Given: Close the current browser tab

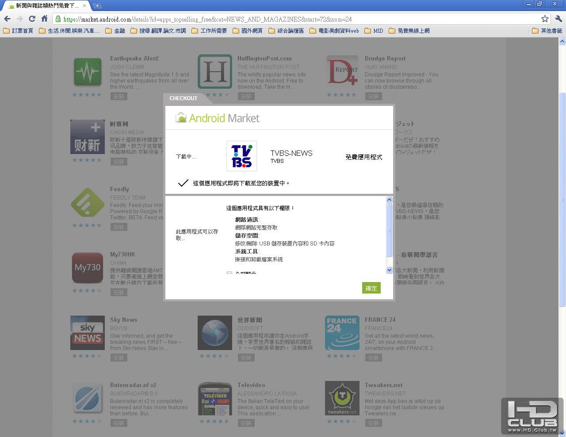Looking at the screenshot, I should point(84,6).
